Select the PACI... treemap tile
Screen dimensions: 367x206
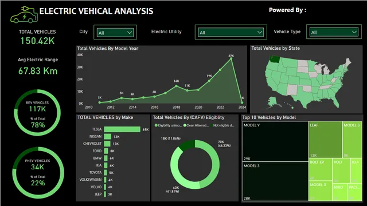click(x=355, y=192)
